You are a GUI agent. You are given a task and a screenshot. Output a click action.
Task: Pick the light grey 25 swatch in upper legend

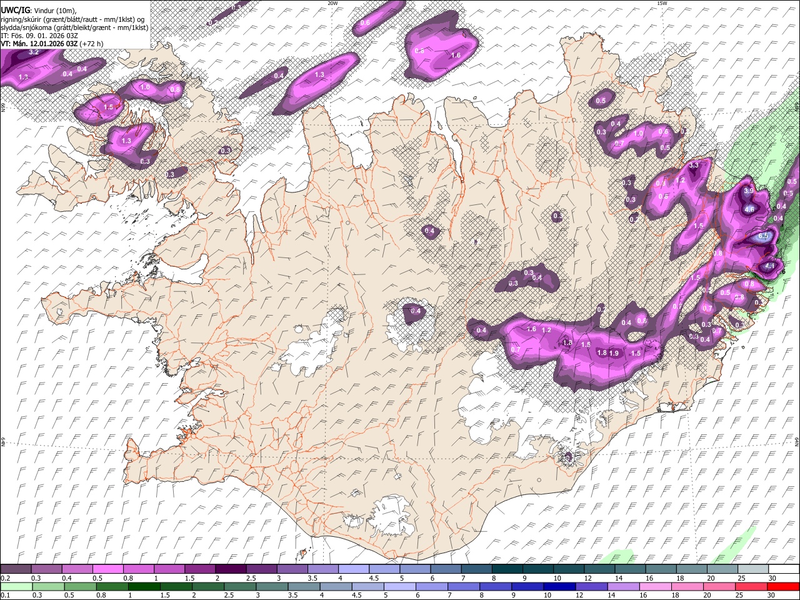(752, 569)
